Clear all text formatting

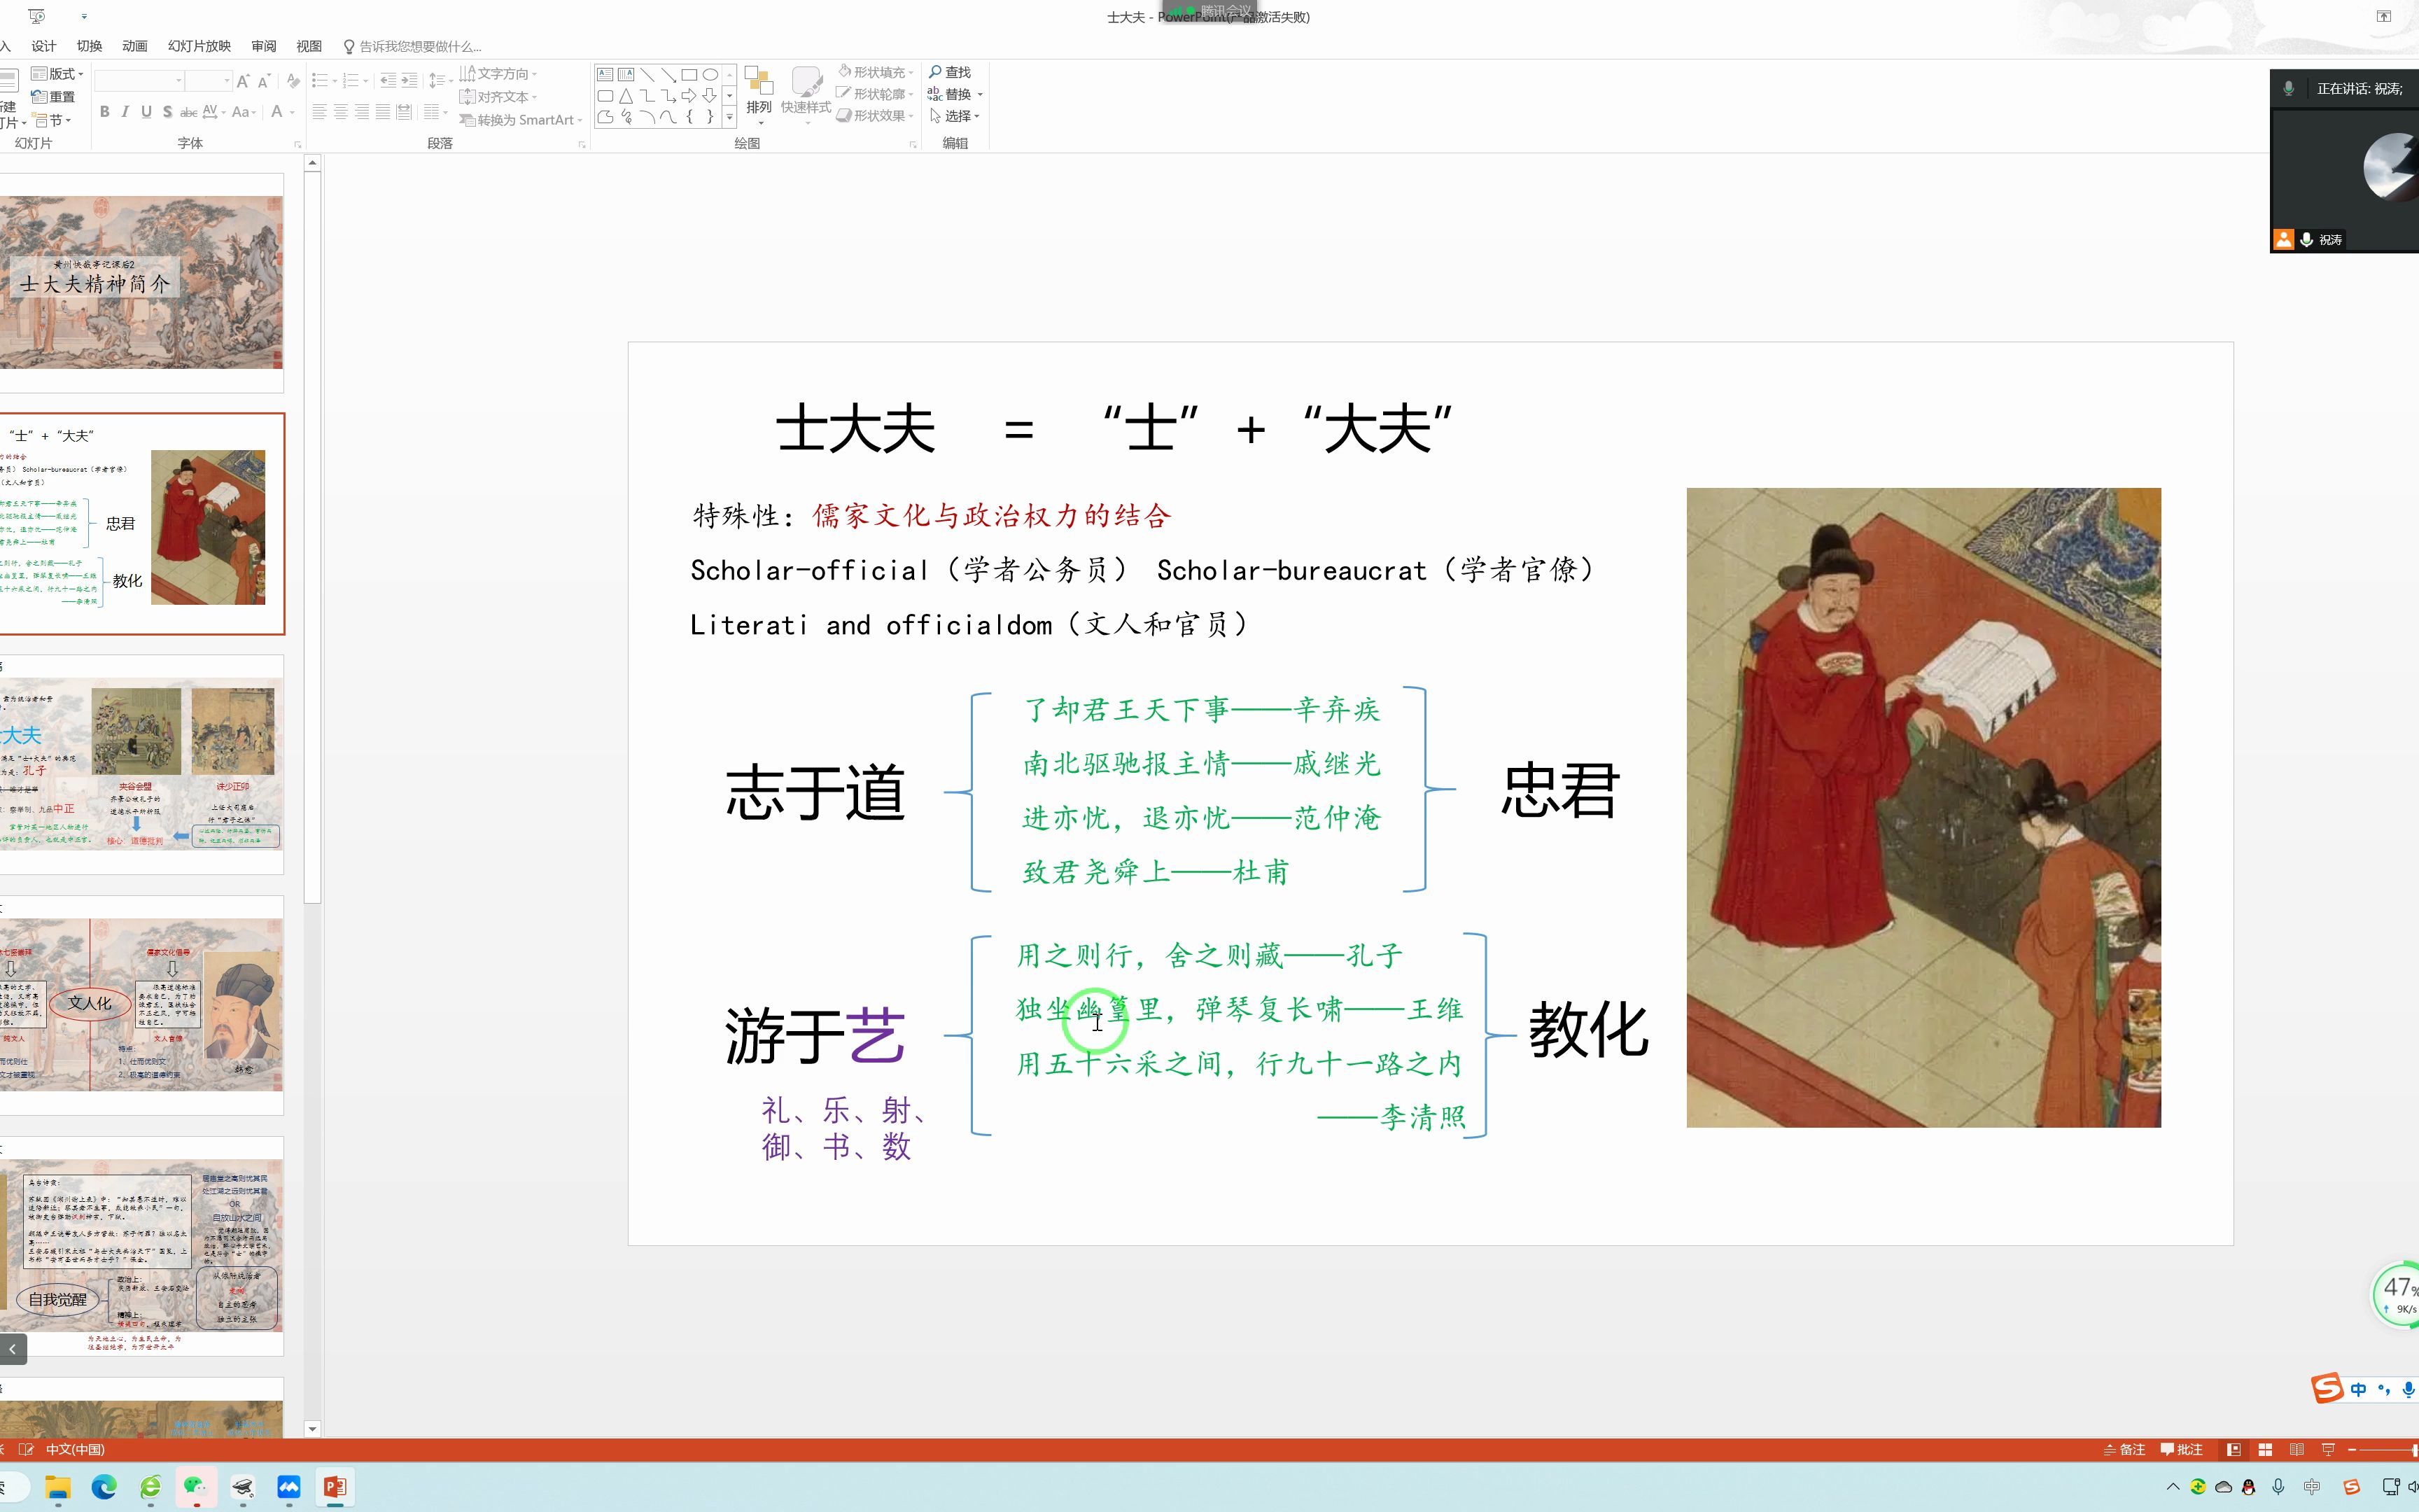click(x=293, y=81)
